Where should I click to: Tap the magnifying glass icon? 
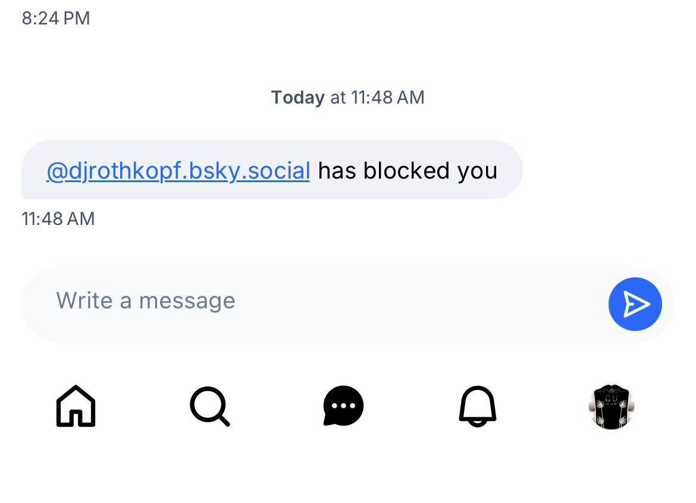(209, 406)
